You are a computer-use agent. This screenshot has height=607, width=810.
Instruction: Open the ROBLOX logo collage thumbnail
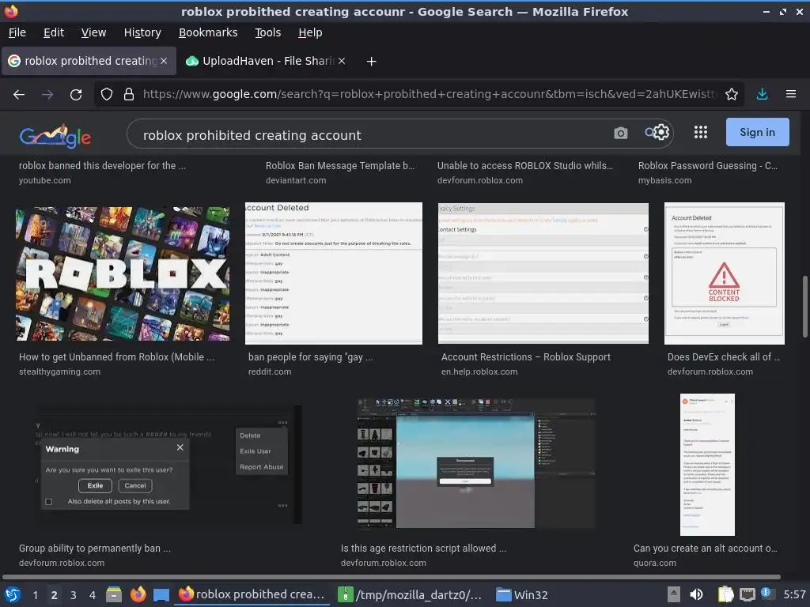(x=123, y=273)
